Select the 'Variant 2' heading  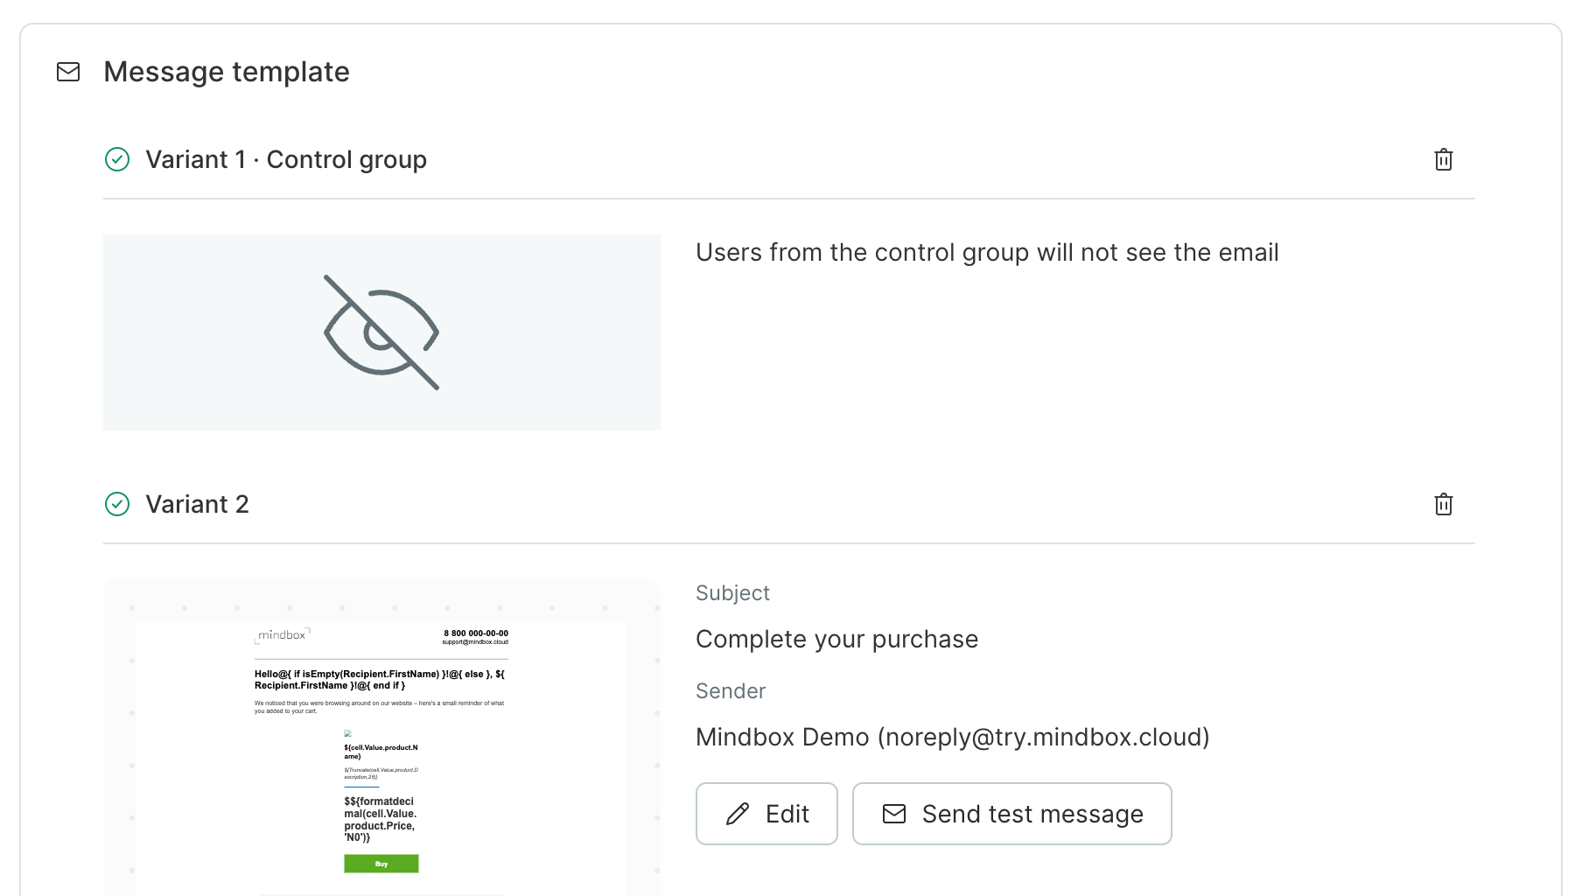[x=197, y=504]
